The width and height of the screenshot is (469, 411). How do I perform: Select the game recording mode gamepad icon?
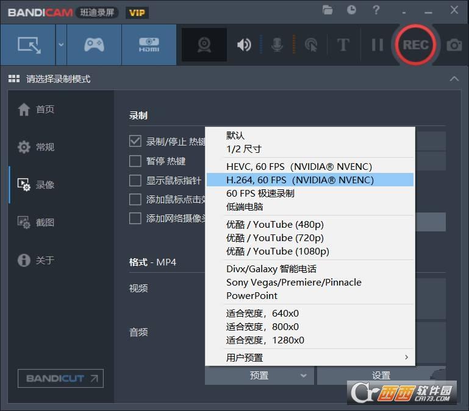click(x=94, y=45)
